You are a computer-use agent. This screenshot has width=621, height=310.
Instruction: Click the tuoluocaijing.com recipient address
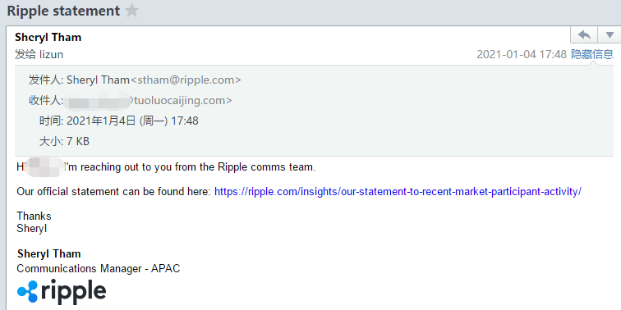[x=180, y=100]
